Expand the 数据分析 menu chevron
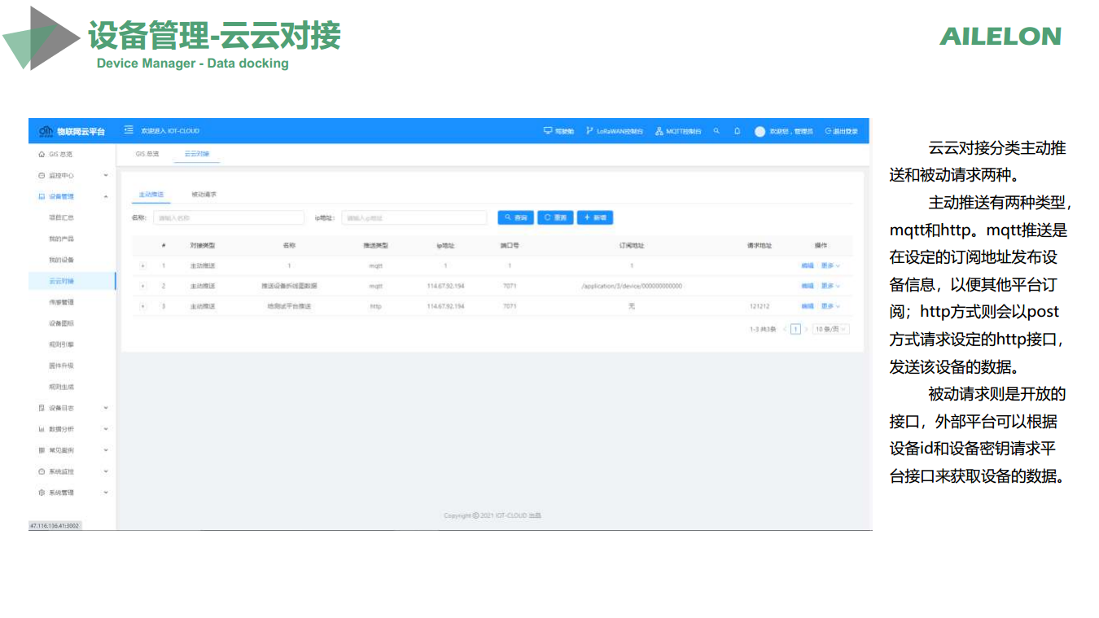1099x618 pixels. coord(106,429)
